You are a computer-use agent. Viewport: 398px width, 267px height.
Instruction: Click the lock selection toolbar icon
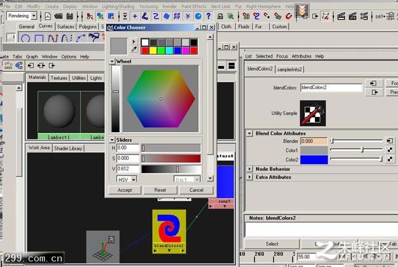coord(220,16)
